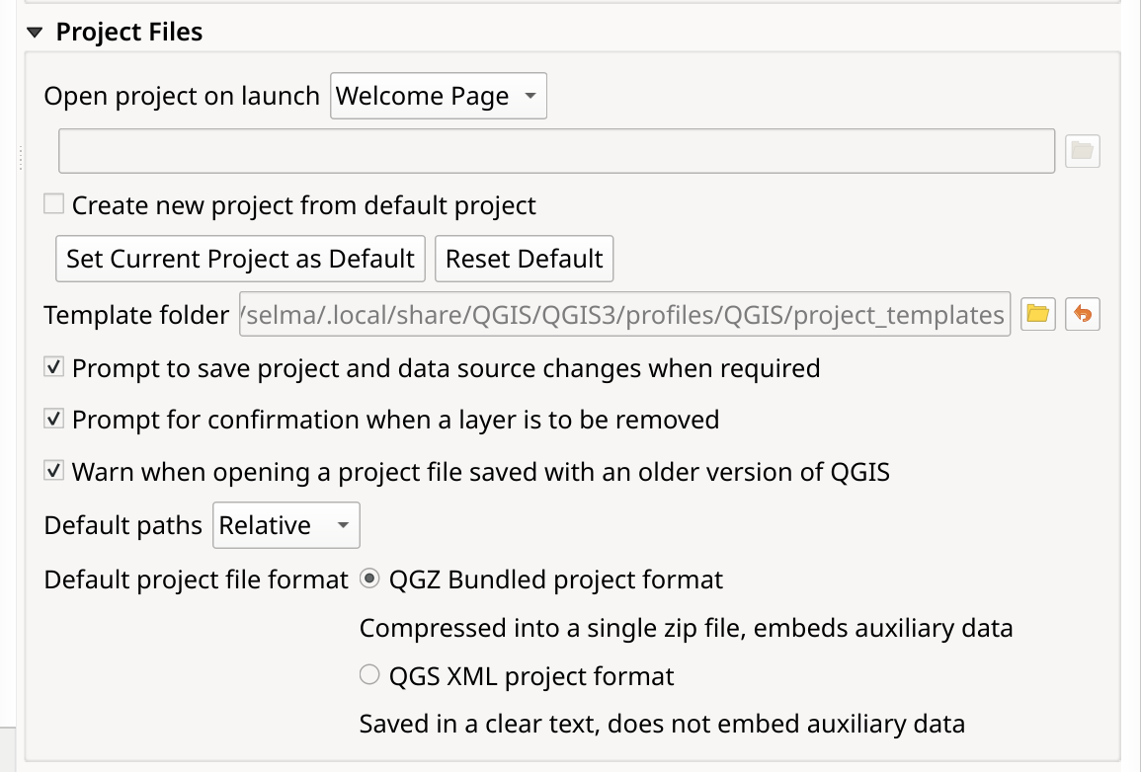Screen dimensions: 1141x772
Task: Select QGZ Bundled project format
Action: [x=369, y=579]
